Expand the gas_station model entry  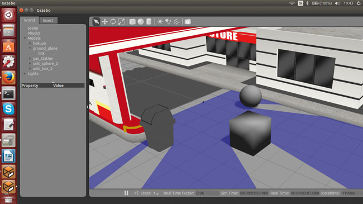pyautogui.click(x=30, y=59)
